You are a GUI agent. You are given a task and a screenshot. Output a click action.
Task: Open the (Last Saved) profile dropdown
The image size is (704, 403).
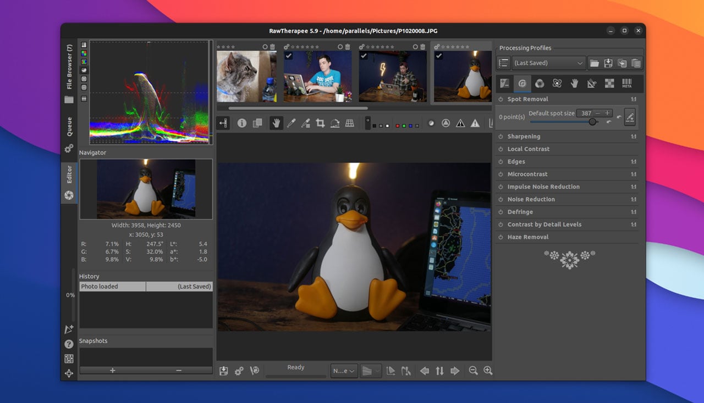(x=549, y=63)
